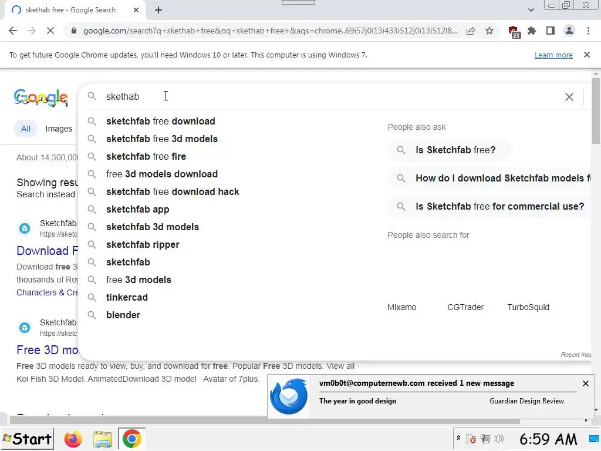Toggle the Chrome side panel icon
This screenshot has height=451, width=601.
551,31
